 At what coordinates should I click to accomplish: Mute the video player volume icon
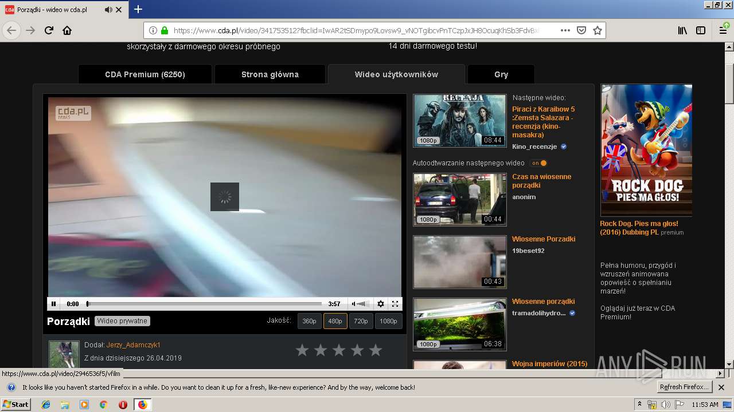click(354, 304)
